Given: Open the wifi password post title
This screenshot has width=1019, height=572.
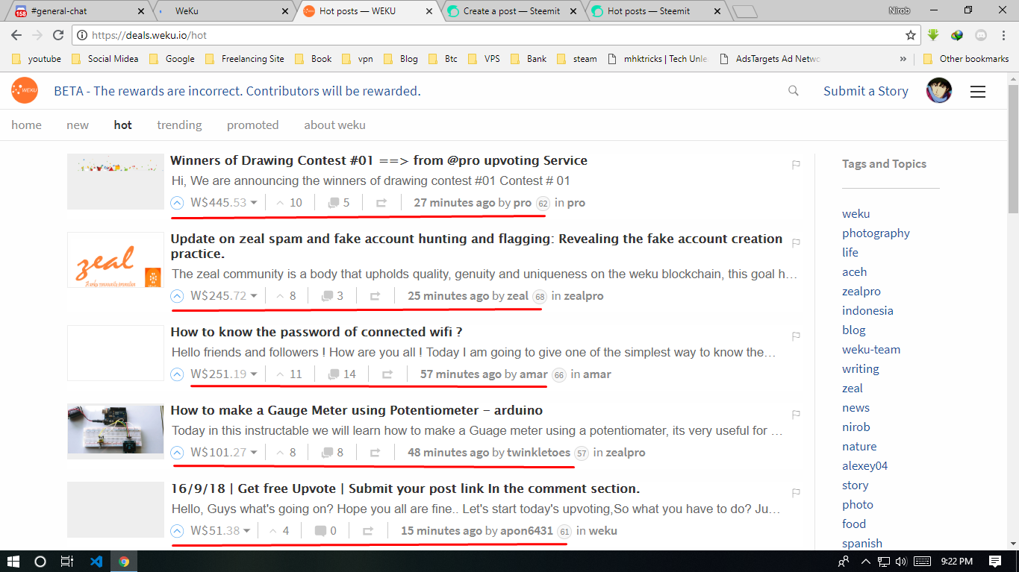Looking at the screenshot, I should click(317, 332).
